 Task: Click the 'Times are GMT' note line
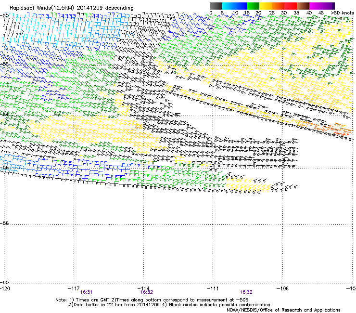click(152, 300)
